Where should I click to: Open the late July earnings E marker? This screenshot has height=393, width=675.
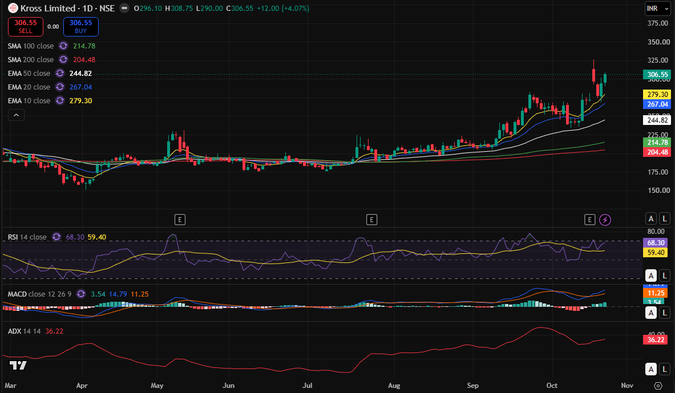coord(371,220)
